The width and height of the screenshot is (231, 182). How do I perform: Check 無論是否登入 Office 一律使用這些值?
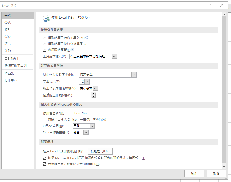(44, 120)
